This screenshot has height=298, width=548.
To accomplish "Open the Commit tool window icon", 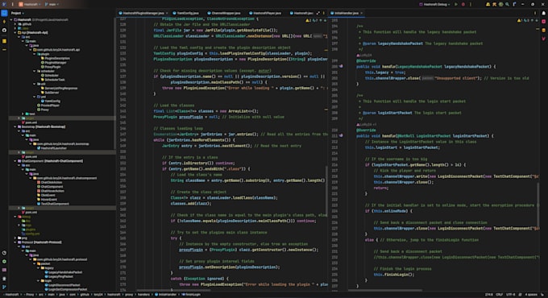I will [4, 22].
